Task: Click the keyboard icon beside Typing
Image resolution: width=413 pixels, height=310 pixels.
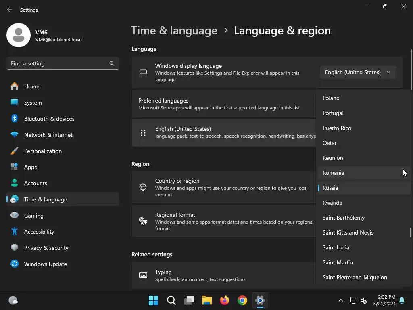Action: pos(143,275)
